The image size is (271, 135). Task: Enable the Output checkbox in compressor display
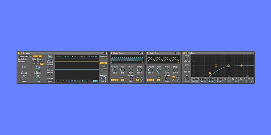pos(78,57)
